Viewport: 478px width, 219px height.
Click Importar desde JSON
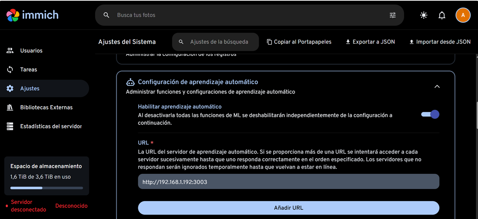tap(439, 42)
